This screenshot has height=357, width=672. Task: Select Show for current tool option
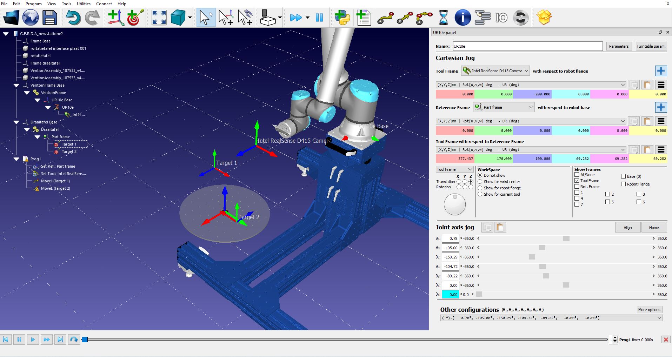point(480,194)
